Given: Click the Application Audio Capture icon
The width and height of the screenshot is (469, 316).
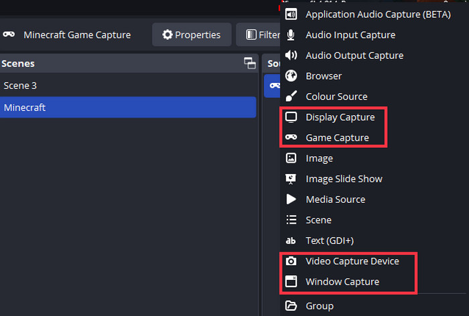Looking at the screenshot, I should pos(291,14).
